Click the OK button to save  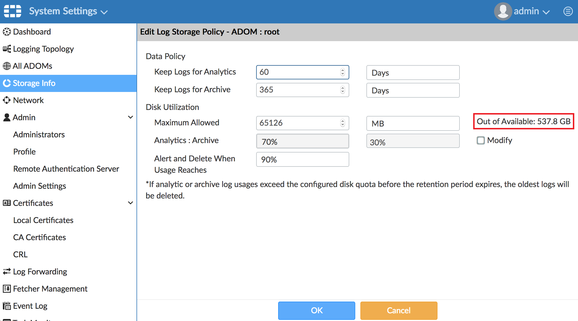(316, 310)
